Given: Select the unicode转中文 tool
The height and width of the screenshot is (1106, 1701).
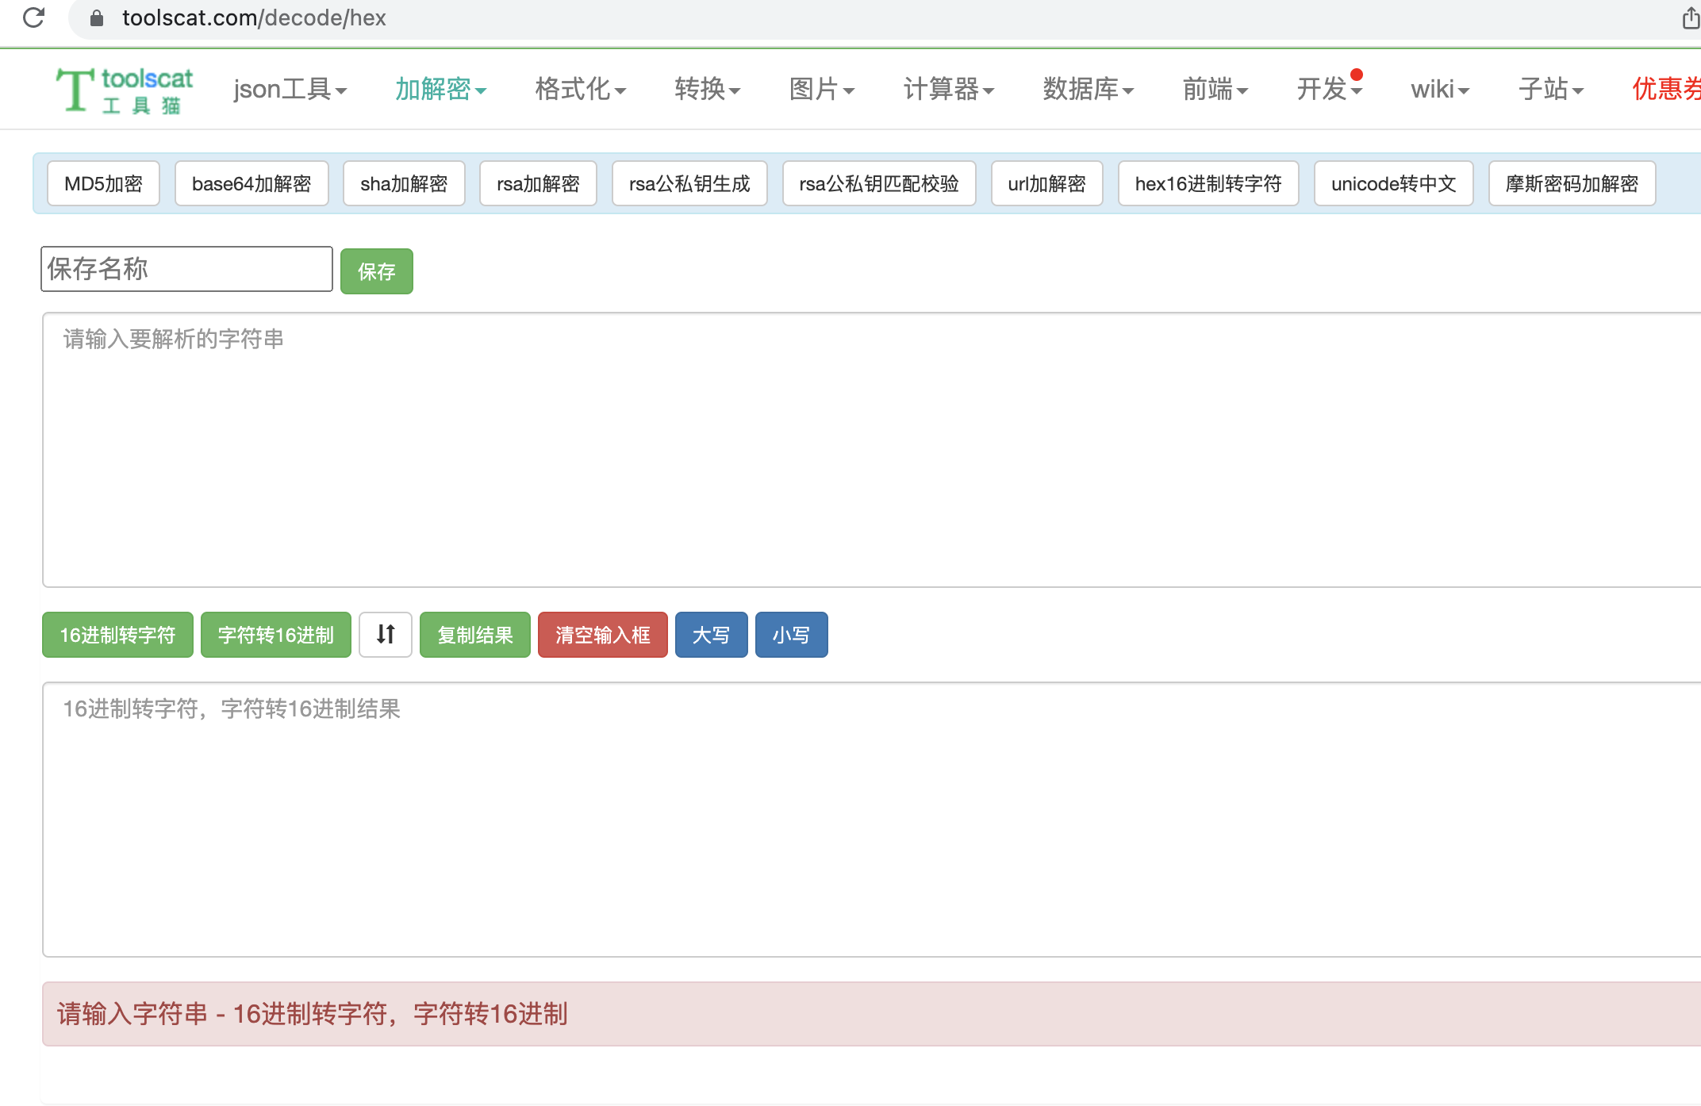Looking at the screenshot, I should [x=1394, y=183].
